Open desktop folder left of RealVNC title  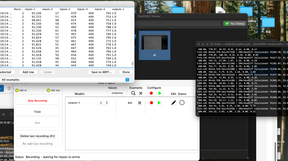[178, 9]
